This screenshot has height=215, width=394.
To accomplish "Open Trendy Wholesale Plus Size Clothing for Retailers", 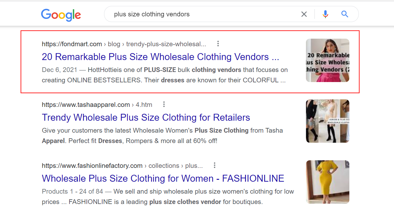I will coord(146,118).
